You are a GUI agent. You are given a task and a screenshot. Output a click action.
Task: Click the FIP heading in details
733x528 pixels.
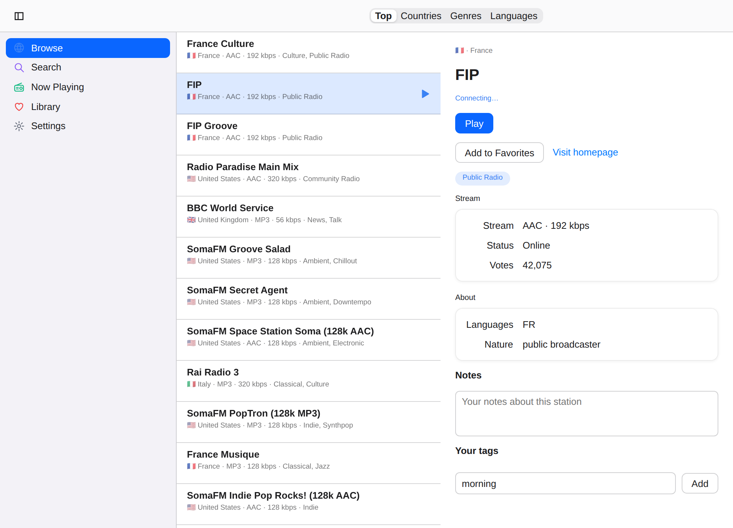(467, 75)
